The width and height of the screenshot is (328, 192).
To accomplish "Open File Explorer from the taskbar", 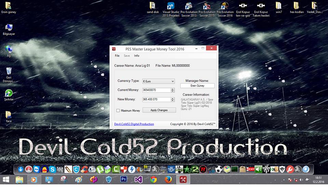I will coord(19,179).
